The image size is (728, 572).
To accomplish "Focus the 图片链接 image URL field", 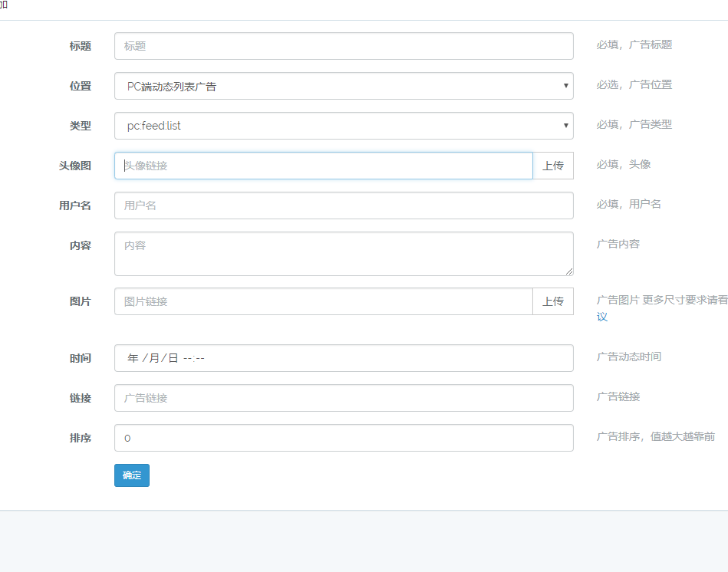I will coord(322,301).
